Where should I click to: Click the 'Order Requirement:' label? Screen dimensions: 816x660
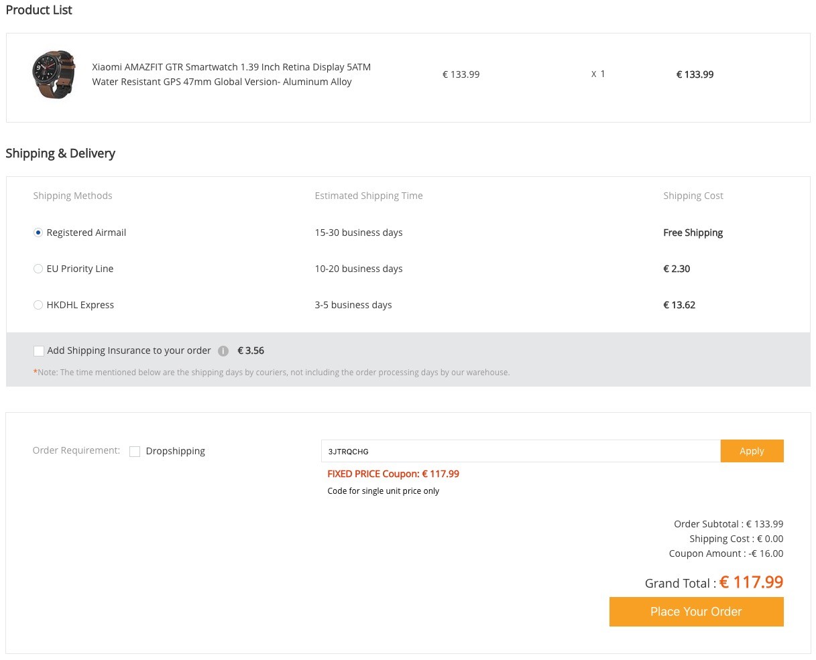pyautogui.click(x=76, y=450)
